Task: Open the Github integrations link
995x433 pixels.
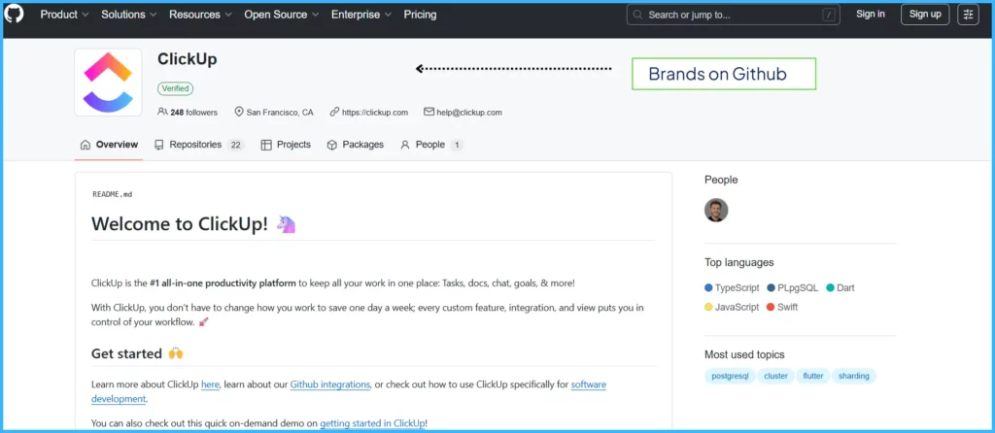Action: coord(330,384)
